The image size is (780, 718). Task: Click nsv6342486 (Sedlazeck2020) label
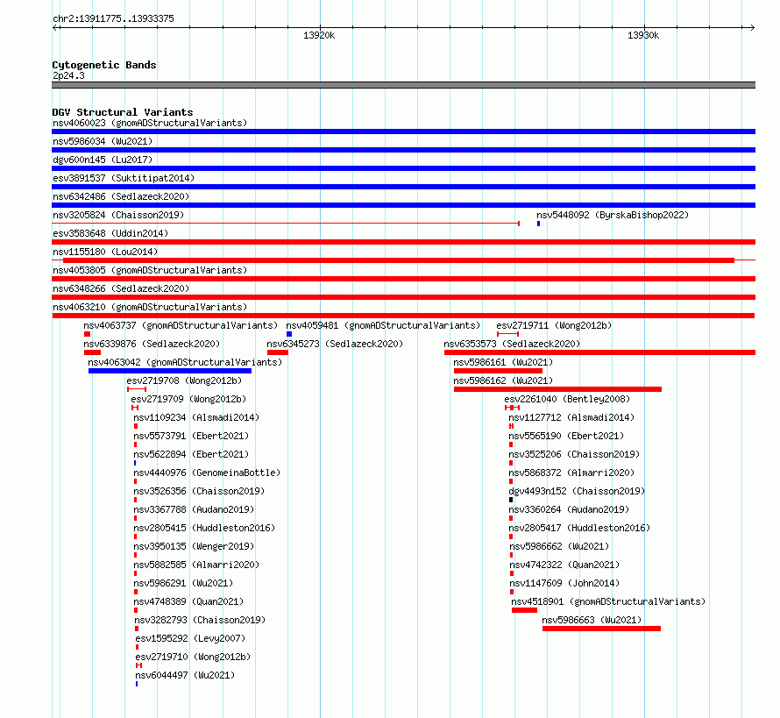pos(121,196)
